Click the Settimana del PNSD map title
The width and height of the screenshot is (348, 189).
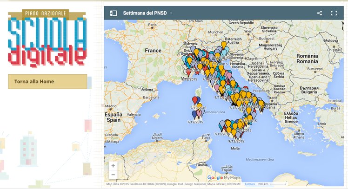coord(145,13)
